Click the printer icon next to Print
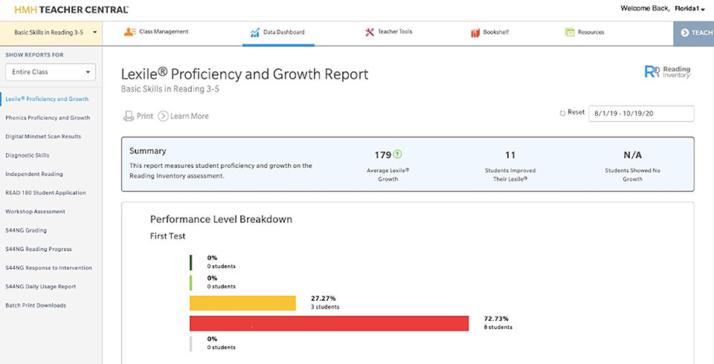Screen dimensions: 714x364 pos(129,116)
